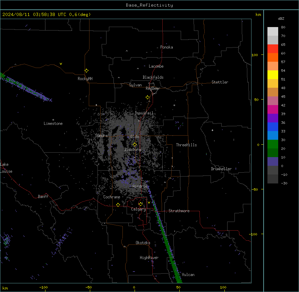This screenshot has width=299, height=292.
Task: Click the Olds town label
Action: click(x=135, y=137)
